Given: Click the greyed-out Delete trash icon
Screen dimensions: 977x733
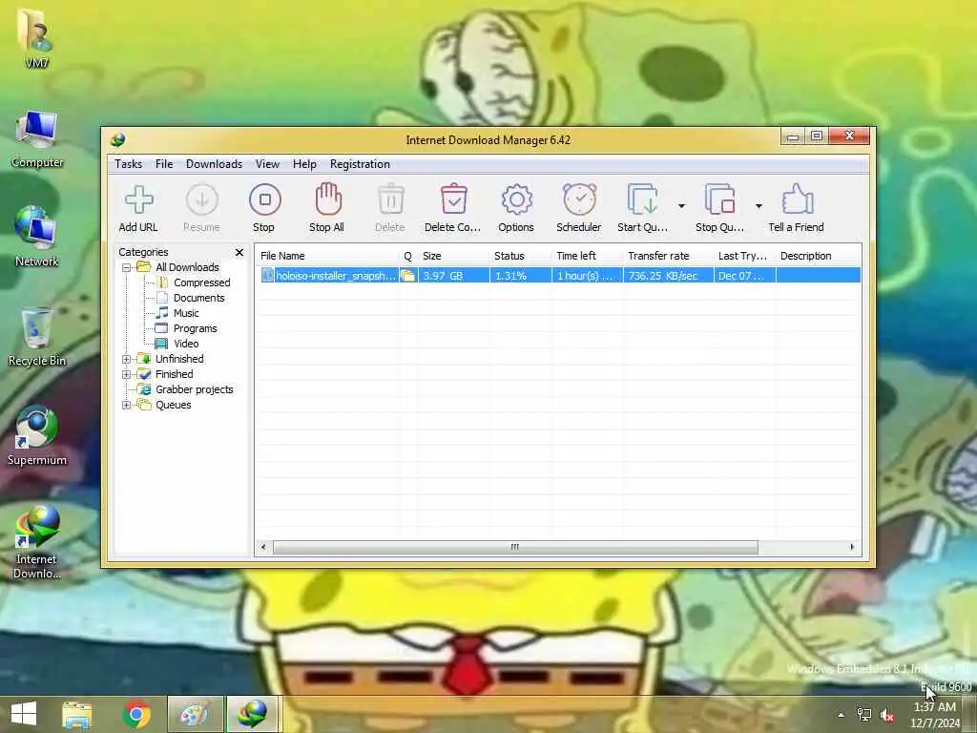Looking at the screenshot, I should coord(390,199).
